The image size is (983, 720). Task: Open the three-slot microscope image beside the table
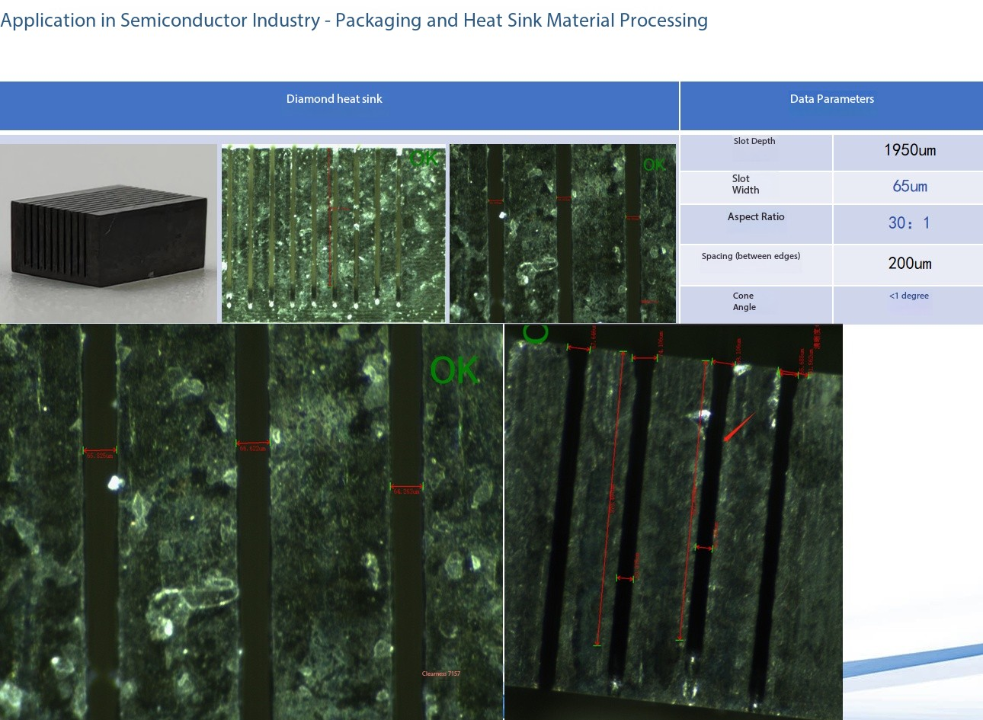pyautogui.click(x=562, y=233)
